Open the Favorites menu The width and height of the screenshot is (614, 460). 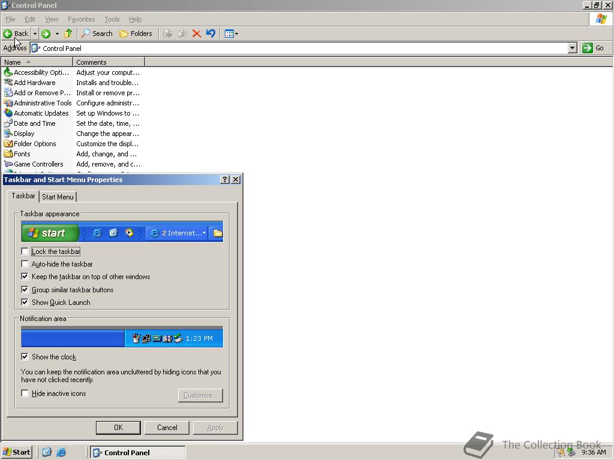(x=82, y=19)
